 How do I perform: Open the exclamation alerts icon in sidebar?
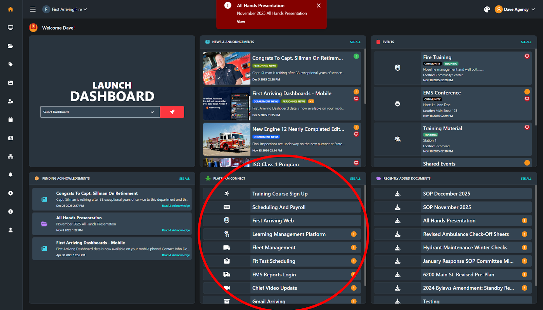tap(11, 212)
